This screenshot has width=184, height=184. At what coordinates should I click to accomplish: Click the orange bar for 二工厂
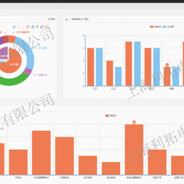(109, 73)
